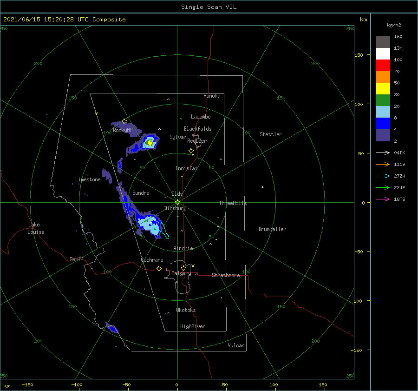Click the Blackfalds city label
Image resolution: width=418 pixels, height=391 pixels.
[x=197, y=129]
